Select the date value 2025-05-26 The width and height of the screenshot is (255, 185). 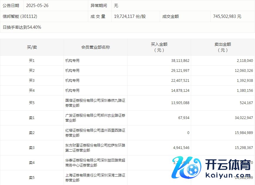(37, 6)
